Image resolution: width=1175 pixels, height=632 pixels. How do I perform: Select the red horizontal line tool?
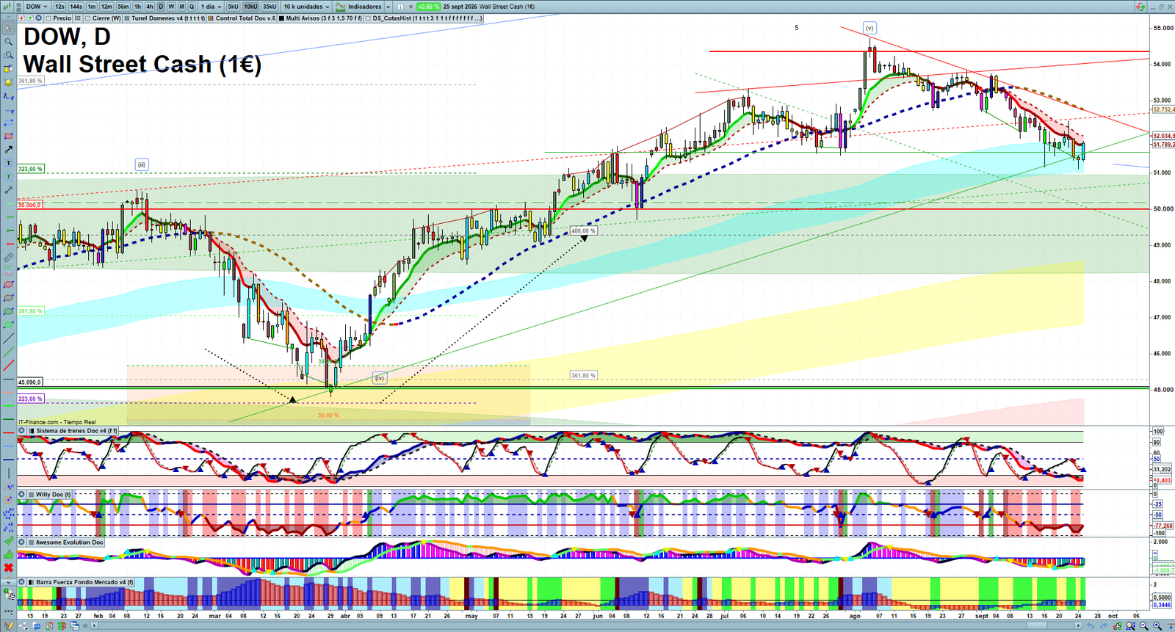pyautogui.click(x=8, y=433)
